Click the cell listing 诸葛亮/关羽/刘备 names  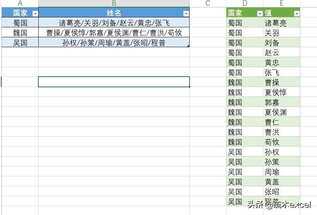coord(114,22)
